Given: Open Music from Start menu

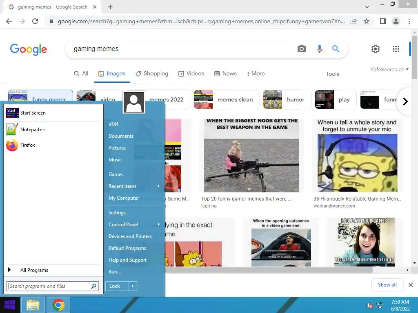Looking at the screenshot, I should [115, 160].
